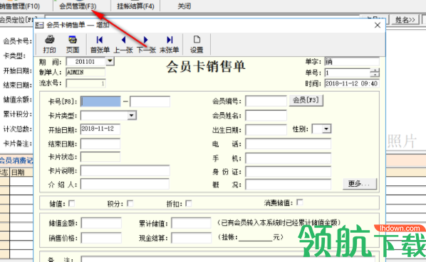This screenshot has width=426, height=262.
Task: Click the 卡片说明 input field
Action: coord(125,171)
